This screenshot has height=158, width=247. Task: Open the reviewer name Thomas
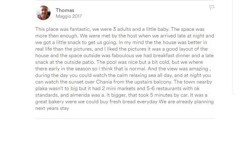[65, 10]
